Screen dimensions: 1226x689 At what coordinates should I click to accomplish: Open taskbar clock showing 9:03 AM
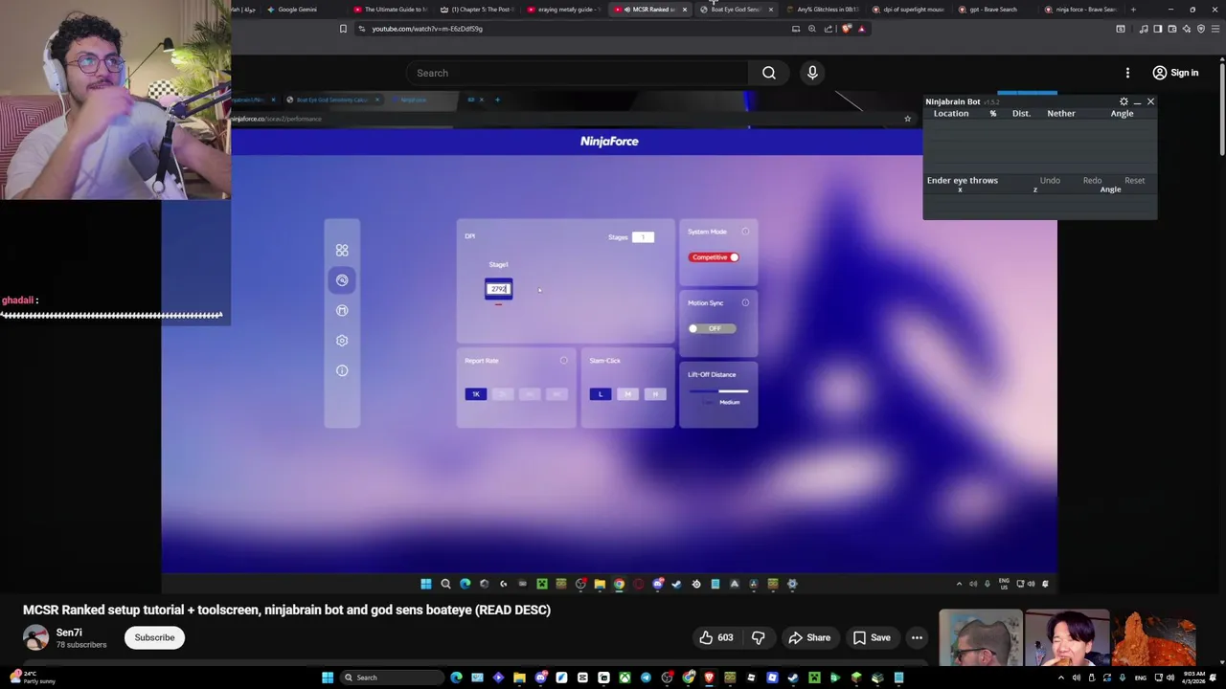tap(1194, 678)
